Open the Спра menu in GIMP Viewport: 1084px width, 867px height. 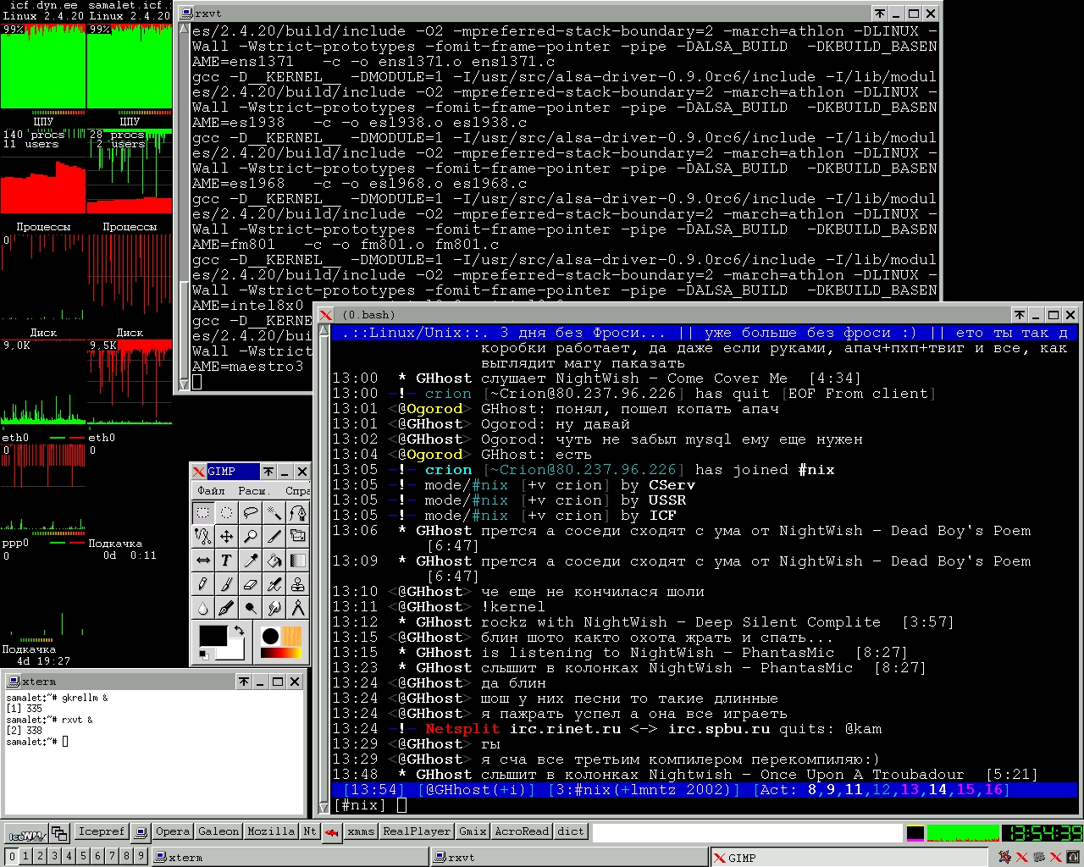pos(297,490)
